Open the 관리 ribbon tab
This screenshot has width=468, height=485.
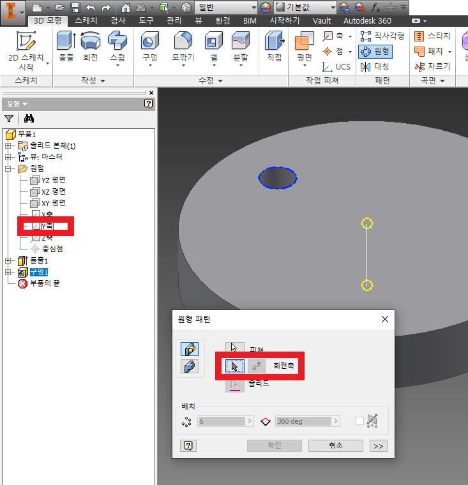[174, 20]
